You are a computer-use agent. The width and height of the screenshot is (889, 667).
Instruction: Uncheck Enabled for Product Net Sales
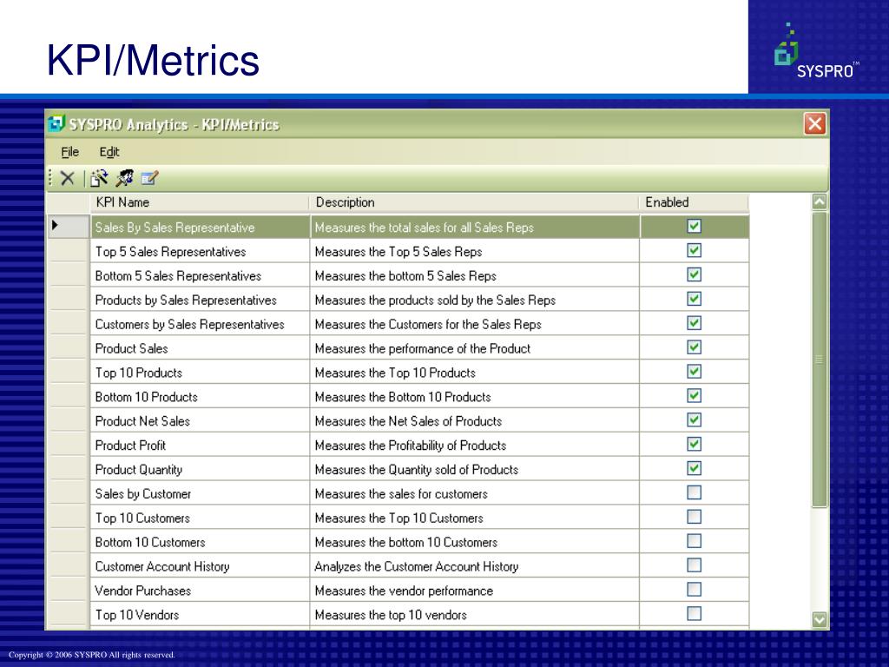coord(694,419)
